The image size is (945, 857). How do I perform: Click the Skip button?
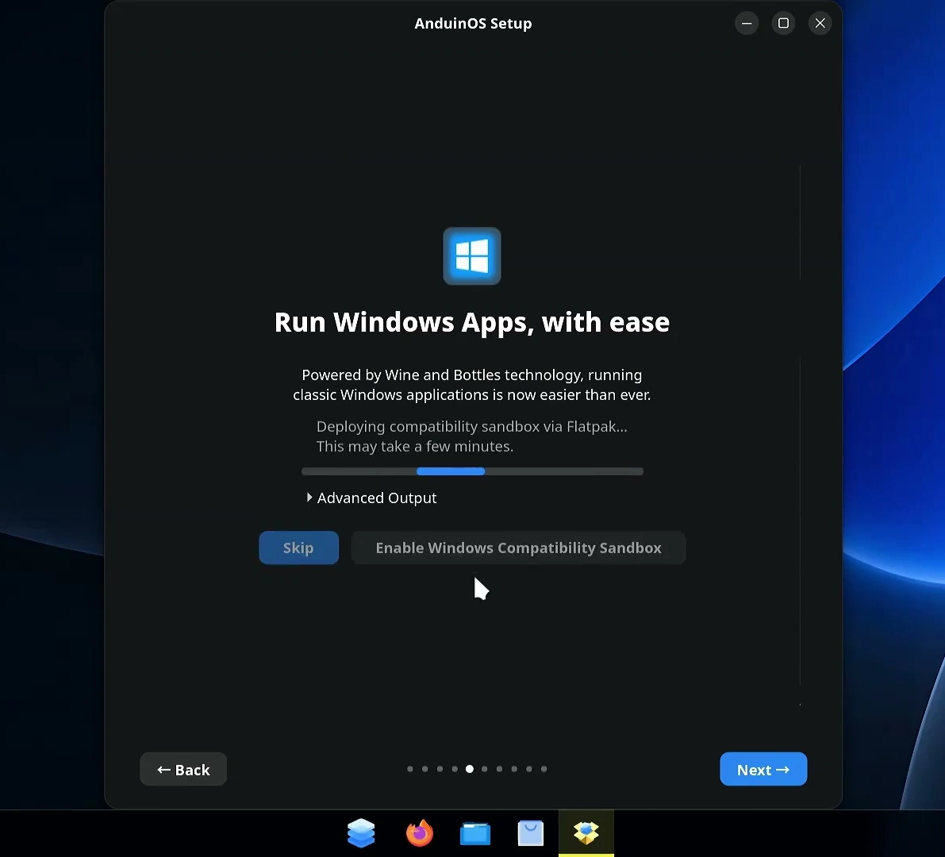coord(299,548)
